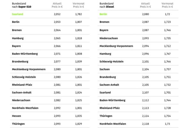This screenshot has width=192, height=128.
Task: Click Mecklenburg-Vorpommern in the Diesel table
Action: click(x=116, y=46)
